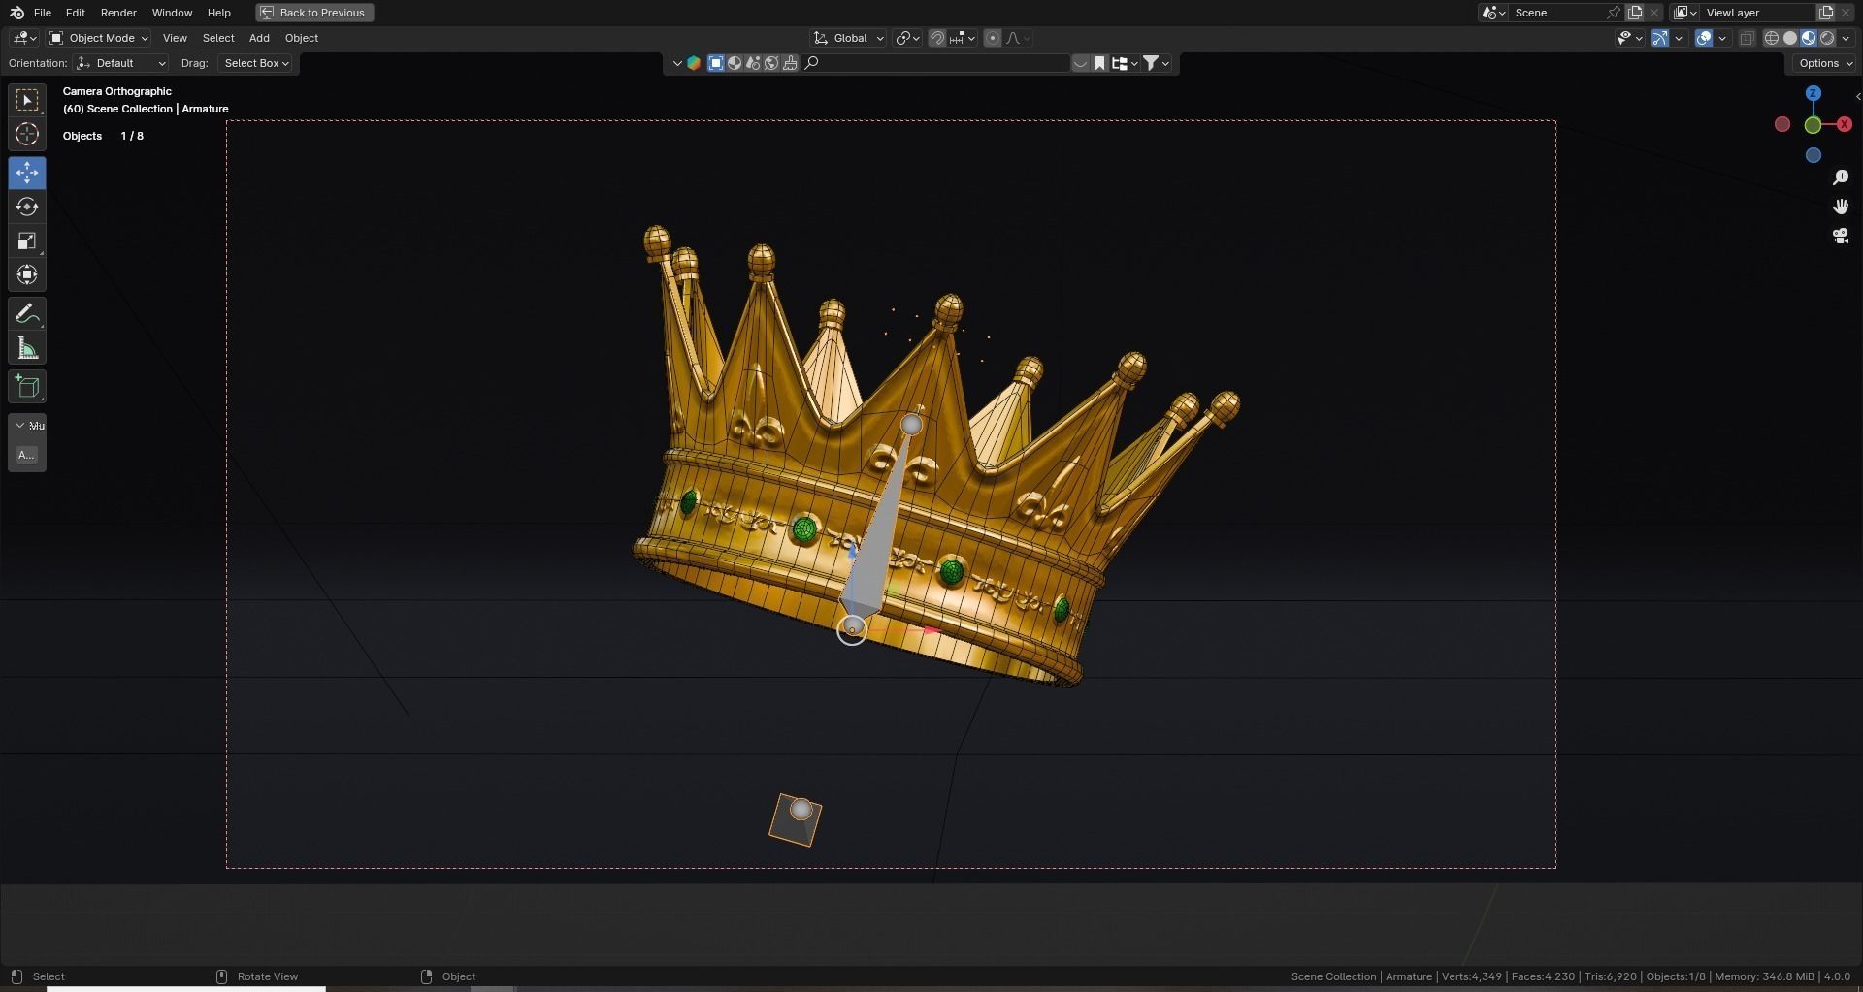This screenshot has height=992, width=1863.
Task: Open the editor type selector button
Action: [x=23, y=38]
